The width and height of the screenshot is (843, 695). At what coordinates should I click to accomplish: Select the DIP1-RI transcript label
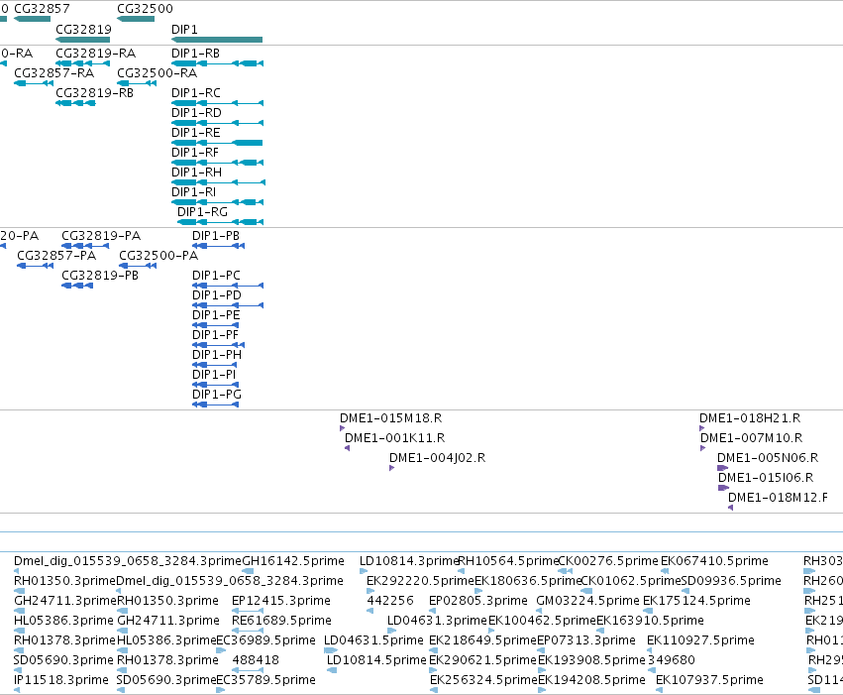tap(193, 192)
